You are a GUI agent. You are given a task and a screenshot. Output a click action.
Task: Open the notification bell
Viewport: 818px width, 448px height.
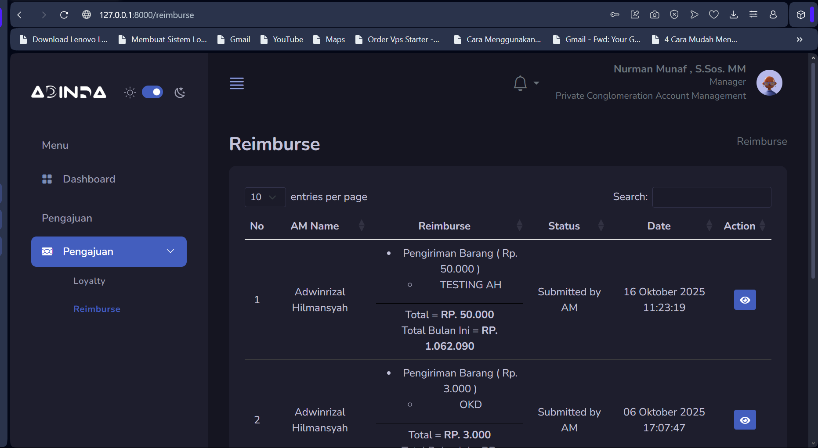point(520,83)
